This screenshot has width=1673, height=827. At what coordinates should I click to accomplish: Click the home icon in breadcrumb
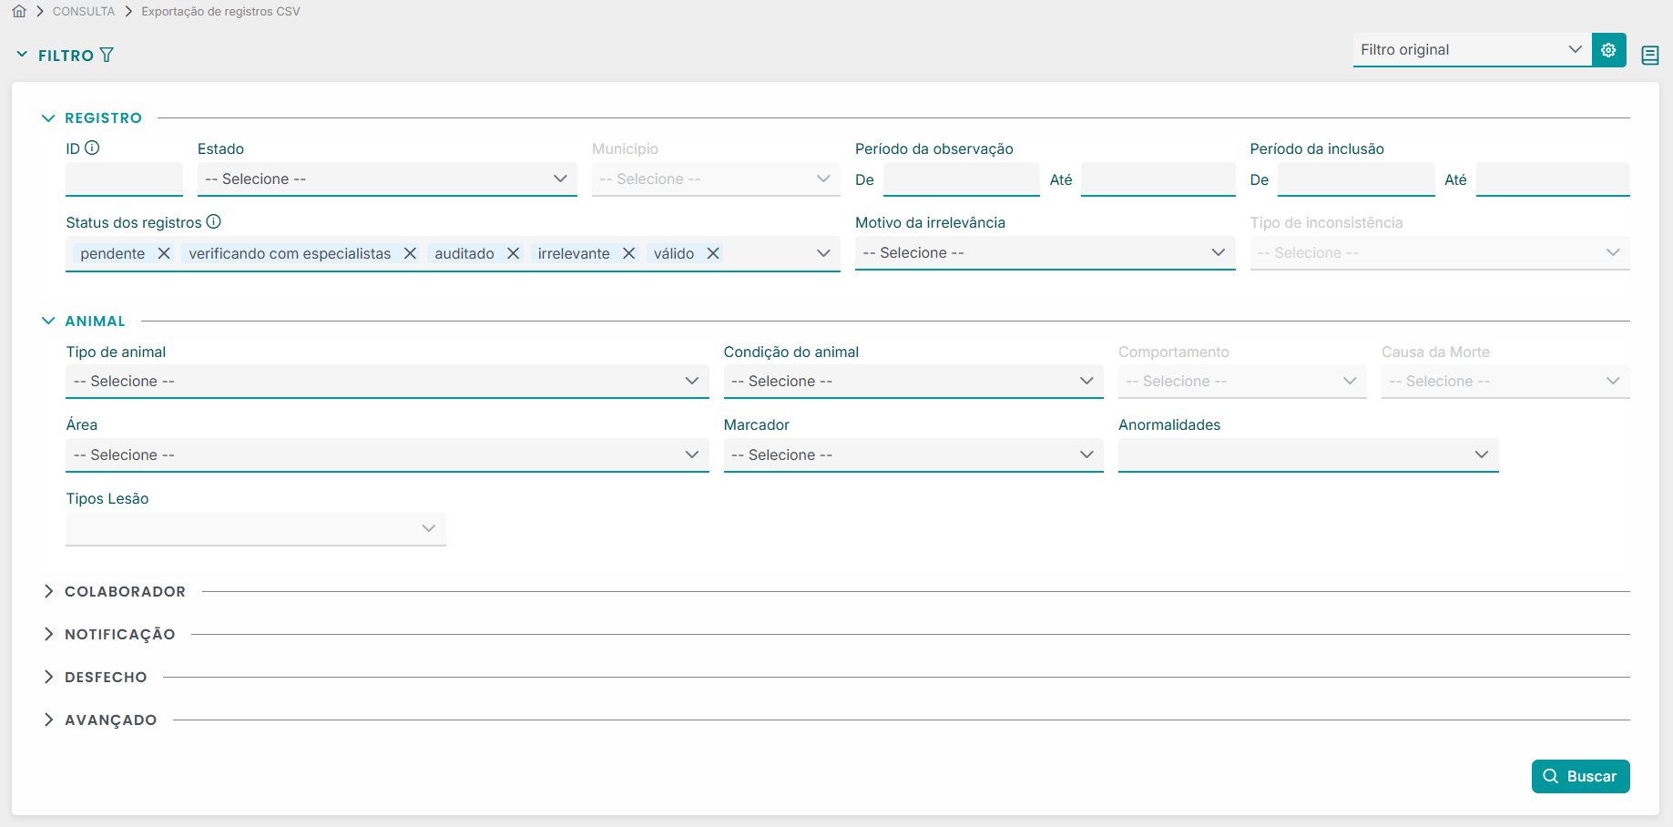19,12
